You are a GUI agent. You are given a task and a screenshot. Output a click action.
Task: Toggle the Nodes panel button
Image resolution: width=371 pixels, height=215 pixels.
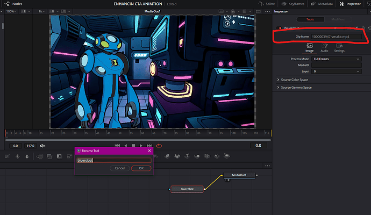pyautogui.click(x=13, y=4)
